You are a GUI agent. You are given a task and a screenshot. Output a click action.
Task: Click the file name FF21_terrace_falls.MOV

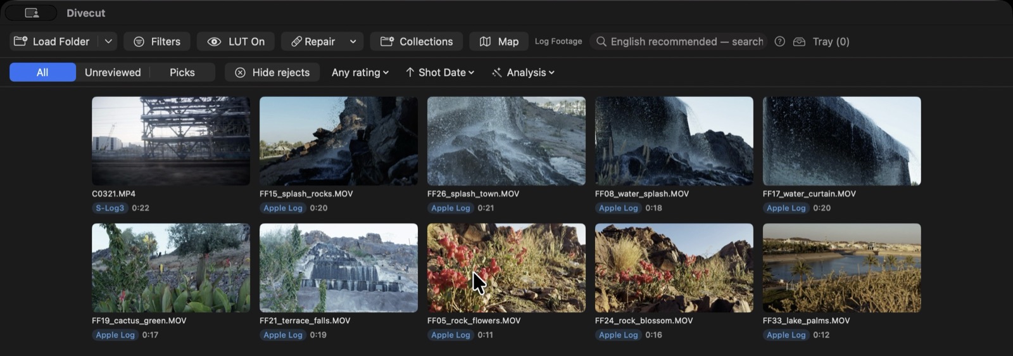[305, 321]
